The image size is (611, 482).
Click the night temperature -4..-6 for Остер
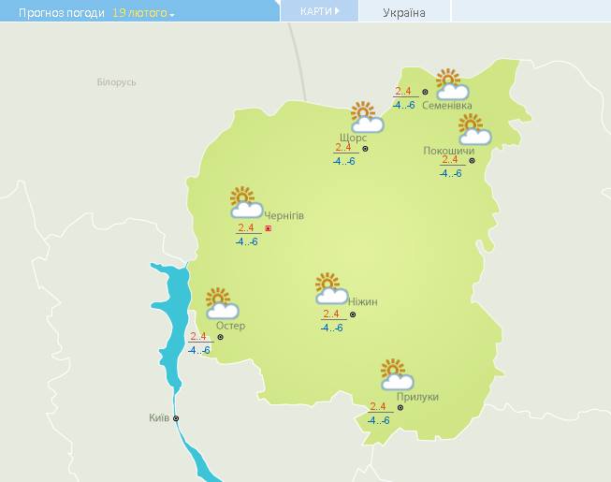(198, 350)
